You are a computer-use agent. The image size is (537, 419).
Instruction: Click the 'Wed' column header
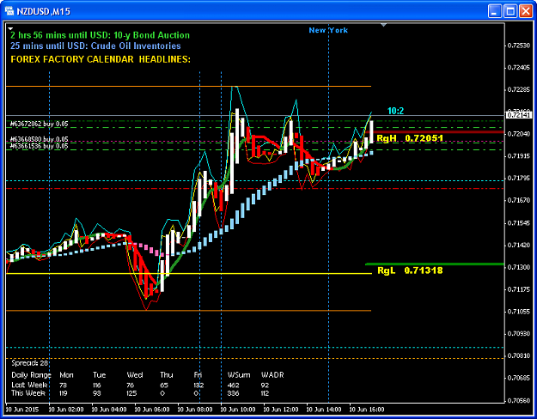pos(135,375)
